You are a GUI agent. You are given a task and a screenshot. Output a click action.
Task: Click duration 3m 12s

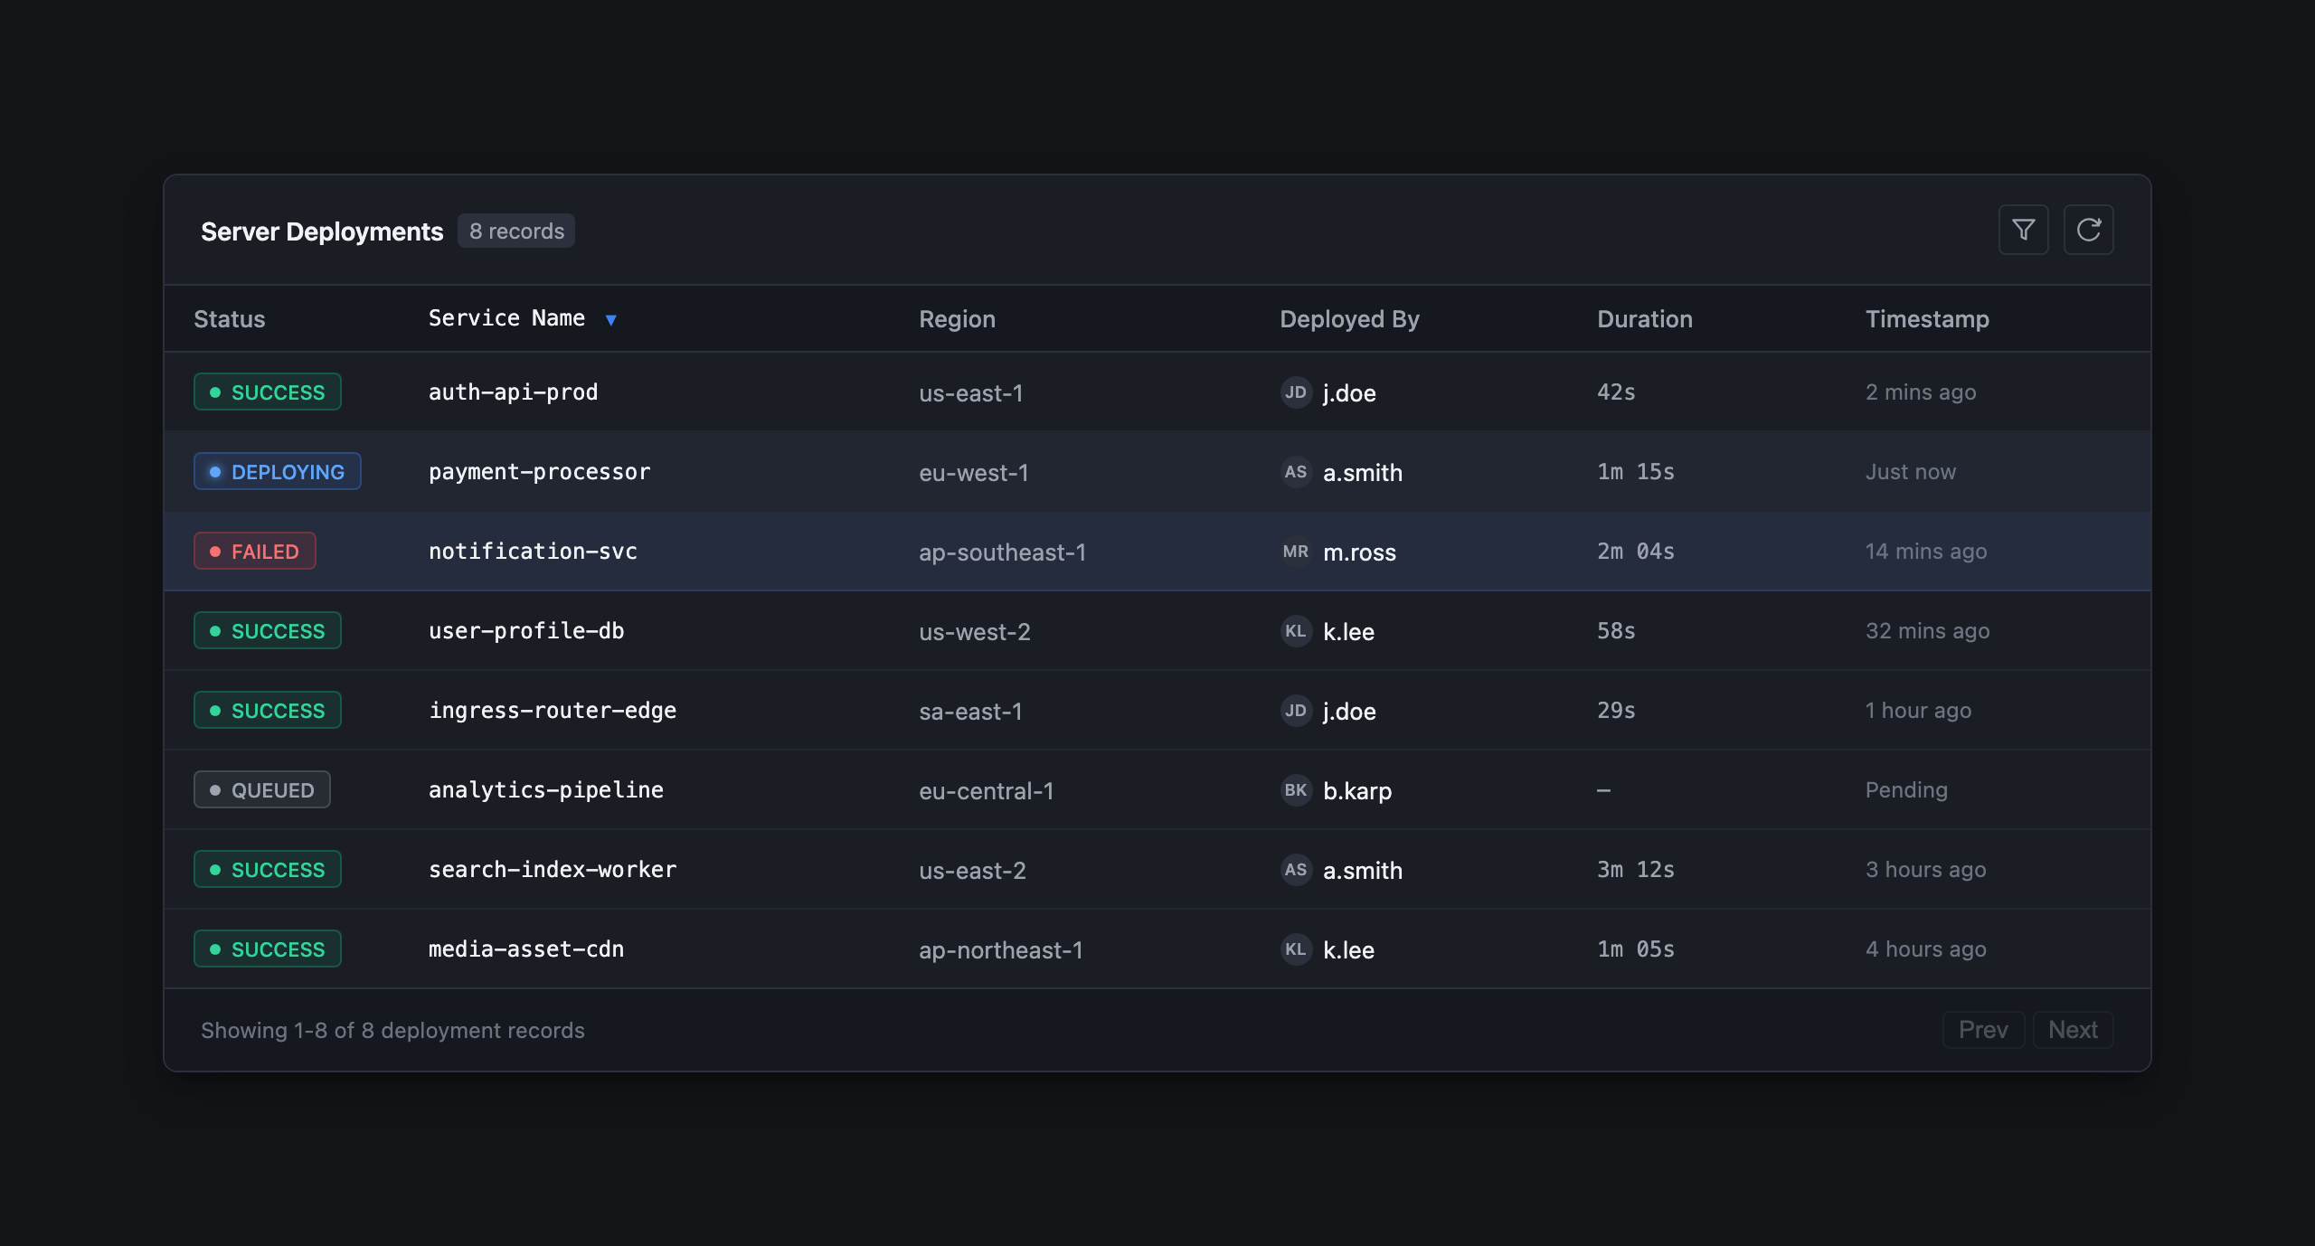pyautogui.click(x=1636, y=870)
